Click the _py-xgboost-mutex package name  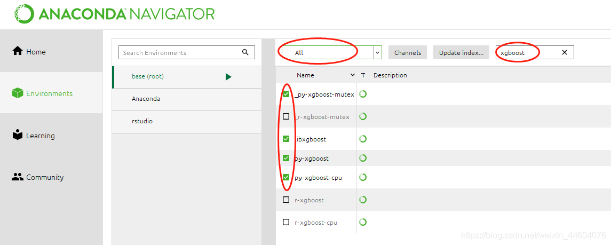324,94
